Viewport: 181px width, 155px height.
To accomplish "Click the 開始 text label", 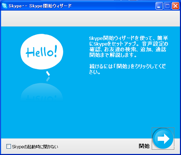I will [144, 146].
